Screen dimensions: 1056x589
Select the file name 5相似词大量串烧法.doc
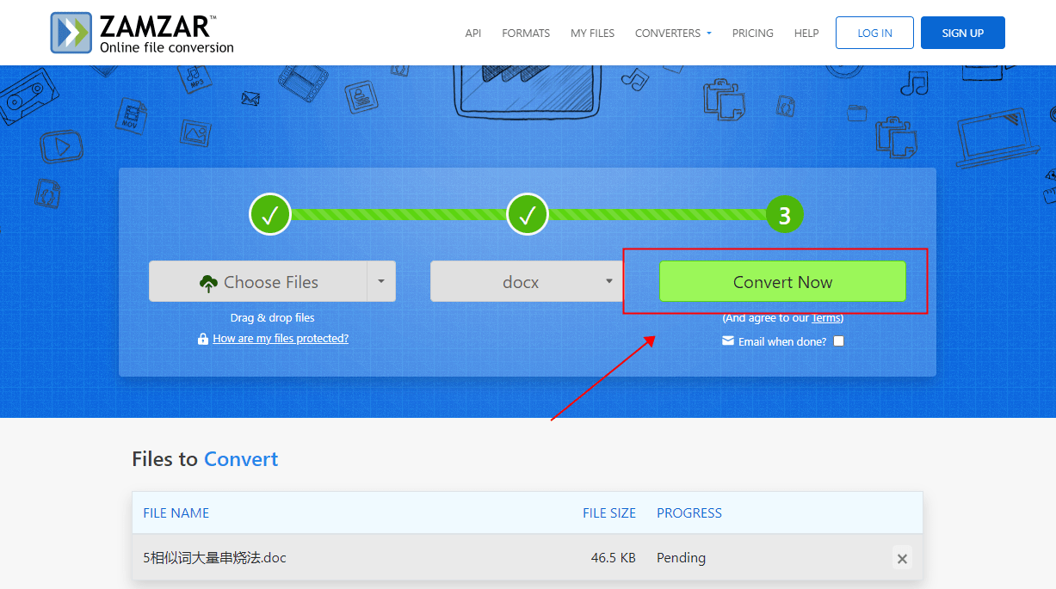[214, 557]
